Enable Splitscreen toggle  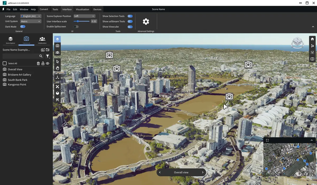76,27
